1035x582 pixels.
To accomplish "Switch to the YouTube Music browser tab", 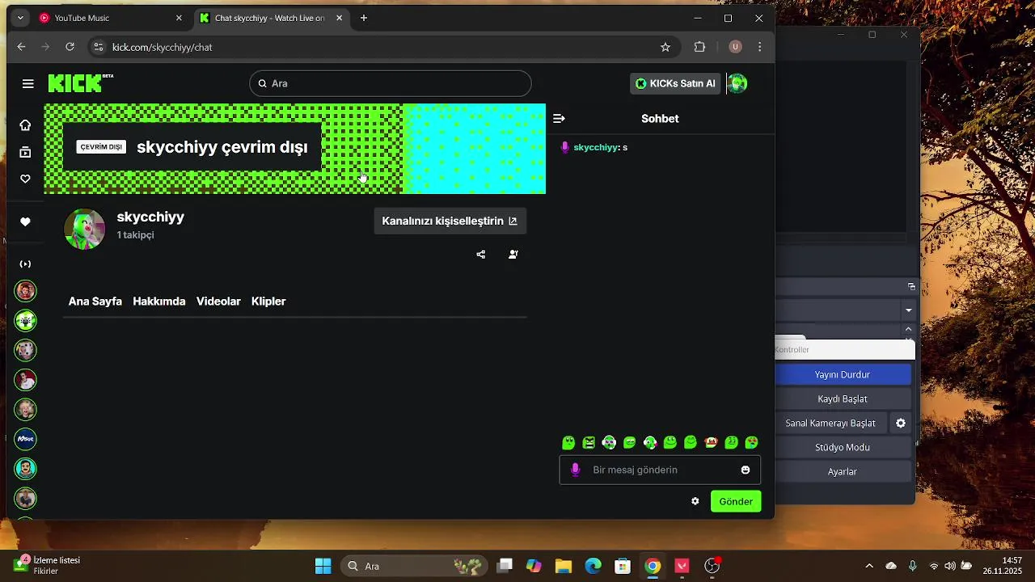I will pyautogui.click(x=111, y=18).
